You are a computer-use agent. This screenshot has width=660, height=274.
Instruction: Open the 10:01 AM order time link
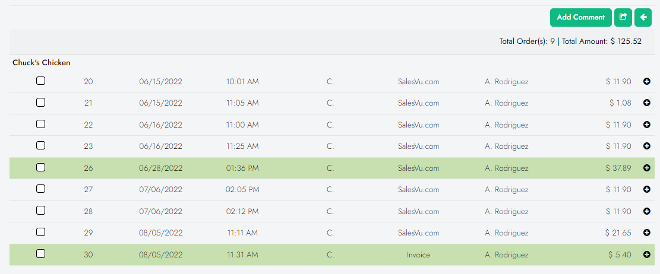[x=242, y=81]
